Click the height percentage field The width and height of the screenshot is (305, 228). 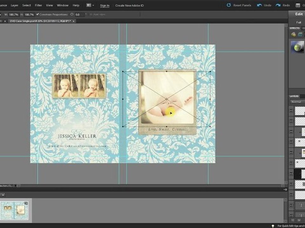click(x=29, y=15)
